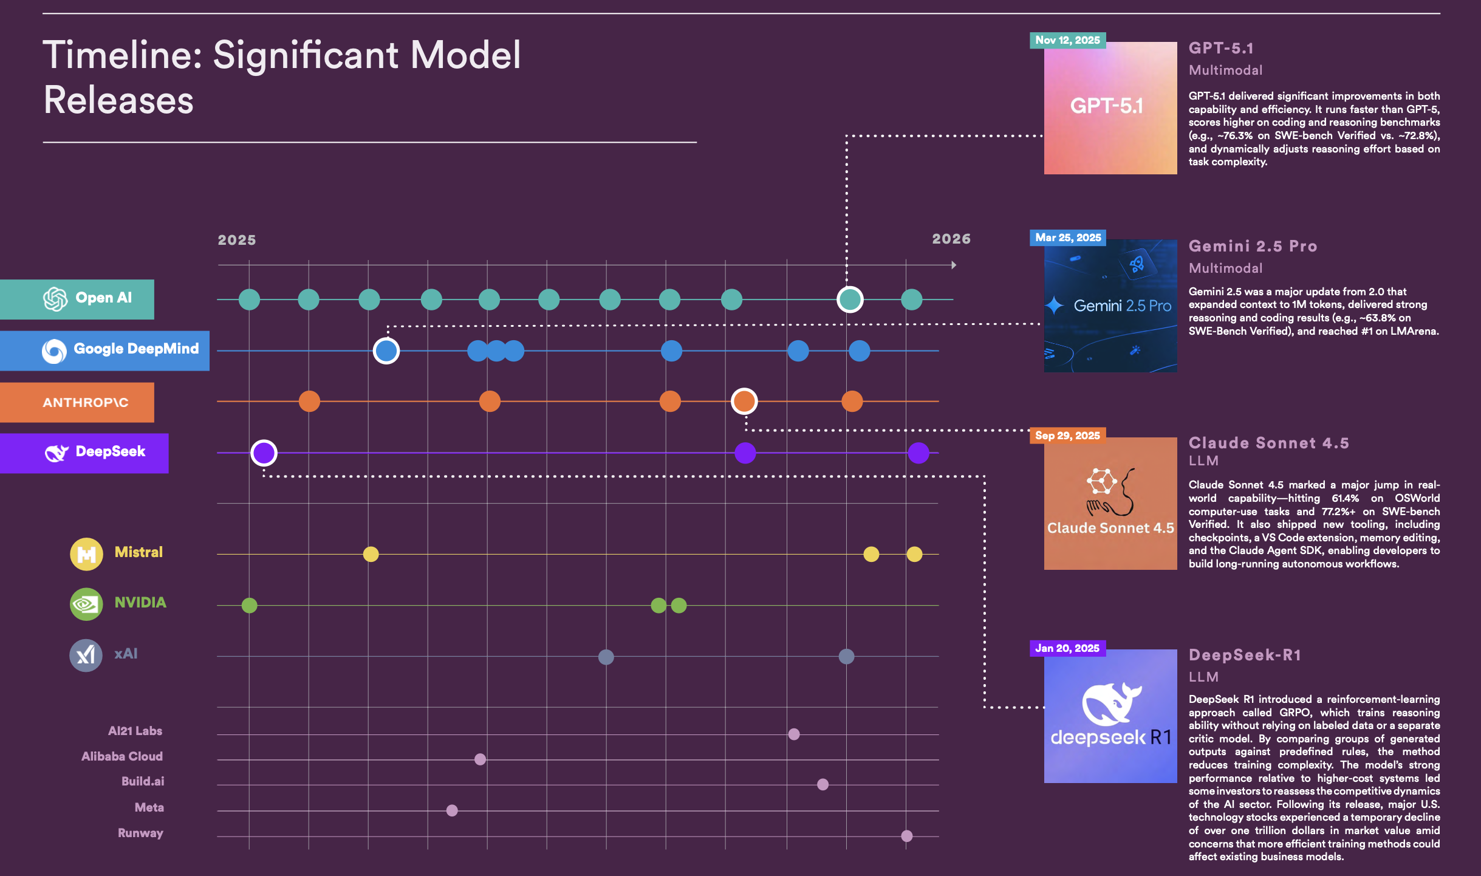Select the highlighted Claude Sonnet 4.5 marker
This screenshot has height=876, width=1481.
(x=744, y=401)
